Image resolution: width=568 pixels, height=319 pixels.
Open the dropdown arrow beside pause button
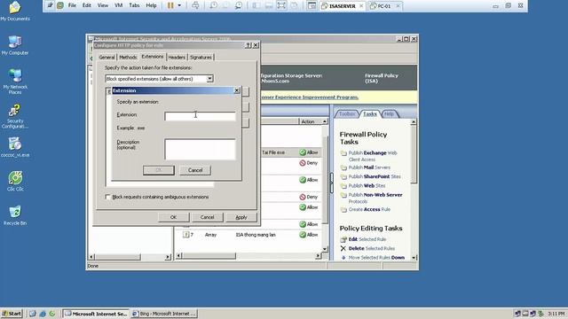[x=179, y=5]
